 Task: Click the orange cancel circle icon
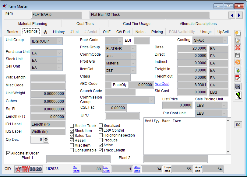coord(238,62)
